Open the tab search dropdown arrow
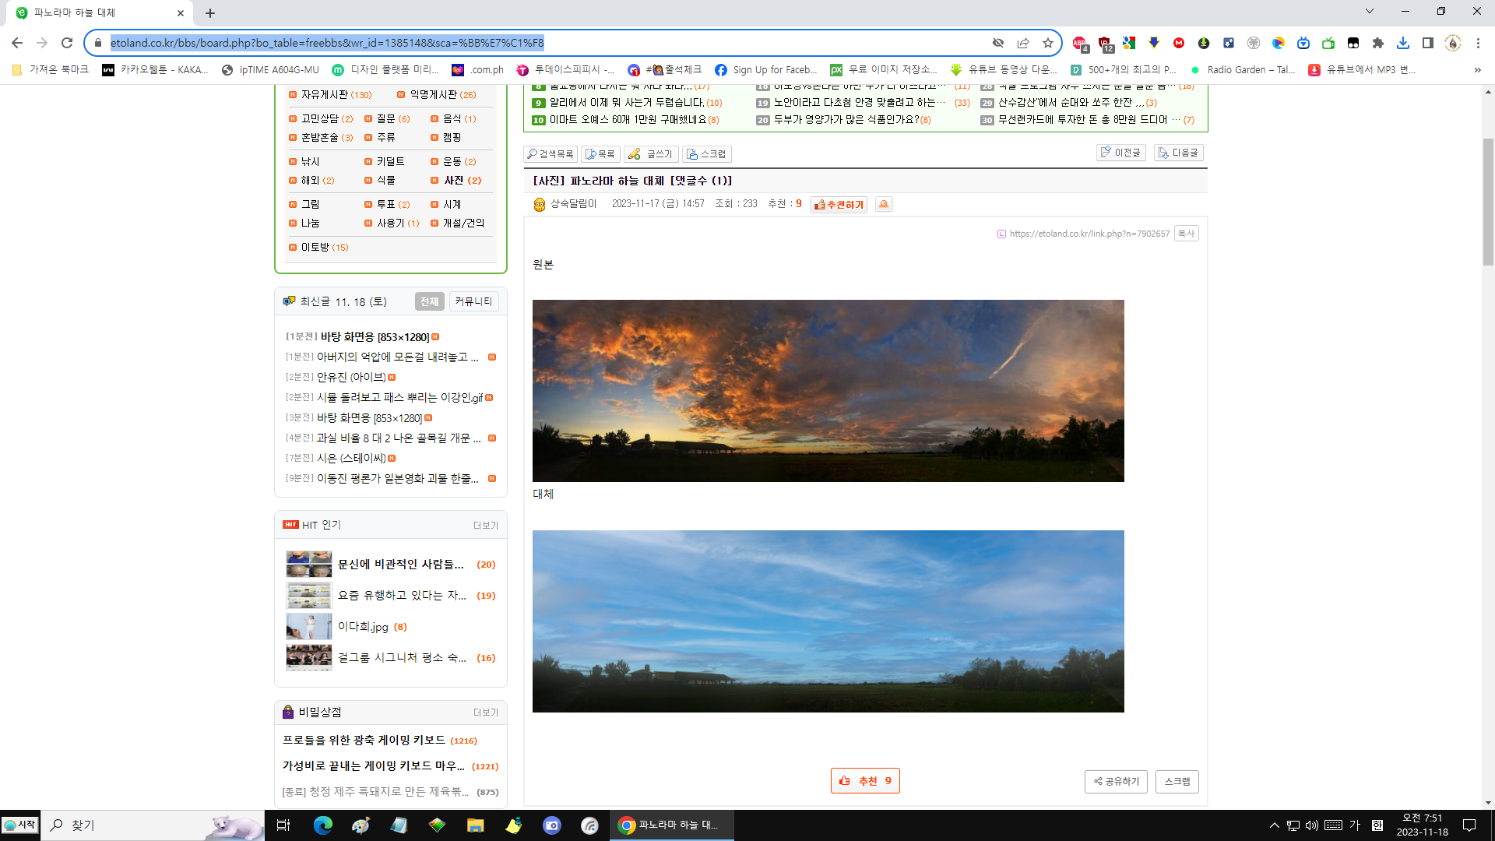1495x841 pixels. pyautogui.click(x=1370, y=11)
